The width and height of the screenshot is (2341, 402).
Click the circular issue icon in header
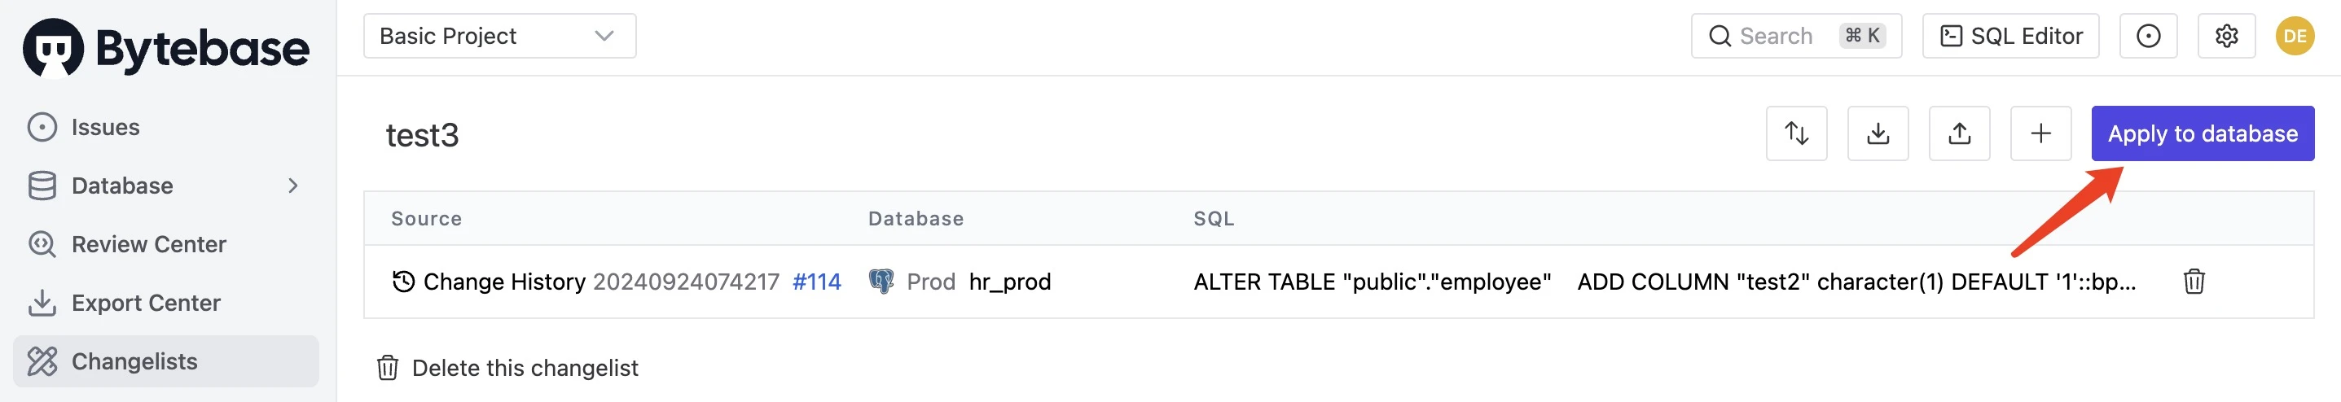2148,37
